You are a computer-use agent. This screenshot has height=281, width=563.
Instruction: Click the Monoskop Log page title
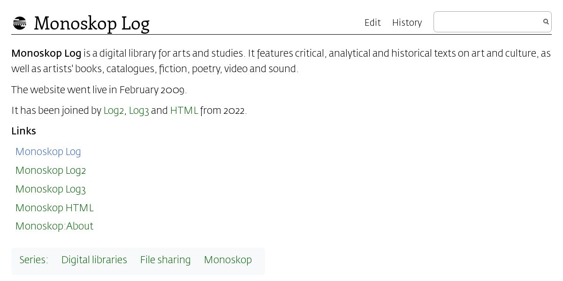(91, 23)
